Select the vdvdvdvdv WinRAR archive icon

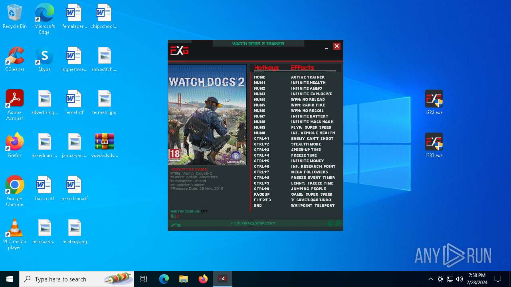click(105, 145)
